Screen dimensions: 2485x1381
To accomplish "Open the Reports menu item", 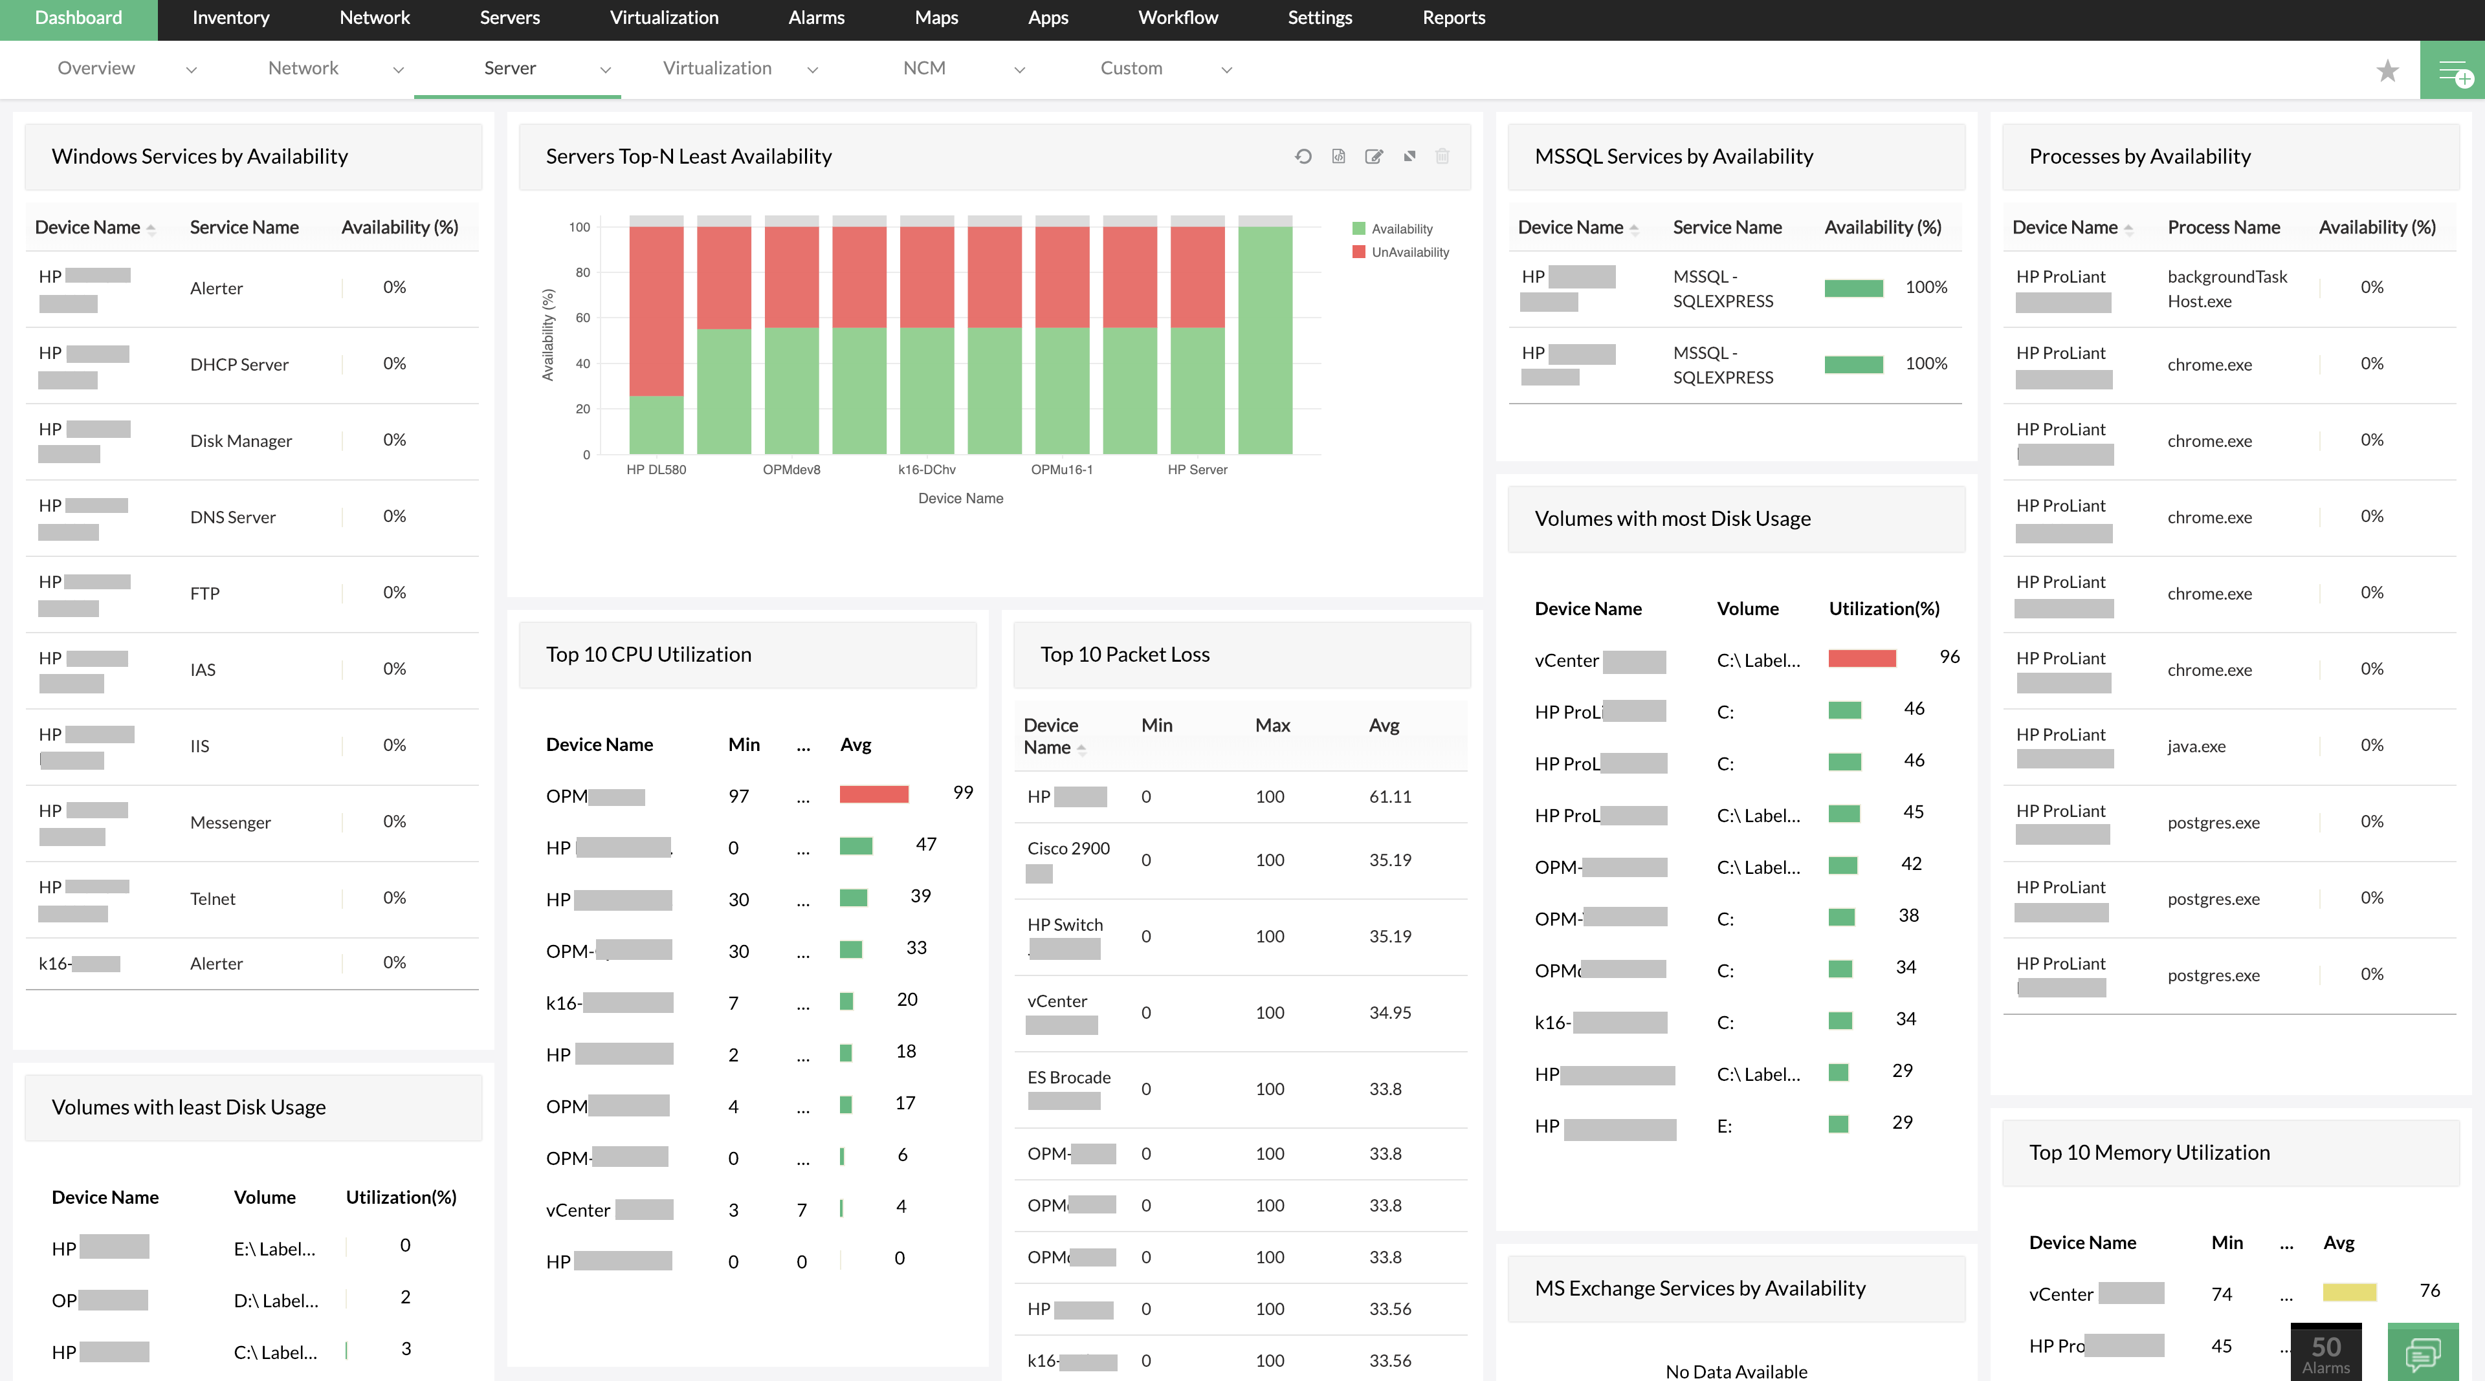I will click(1453, 17).
